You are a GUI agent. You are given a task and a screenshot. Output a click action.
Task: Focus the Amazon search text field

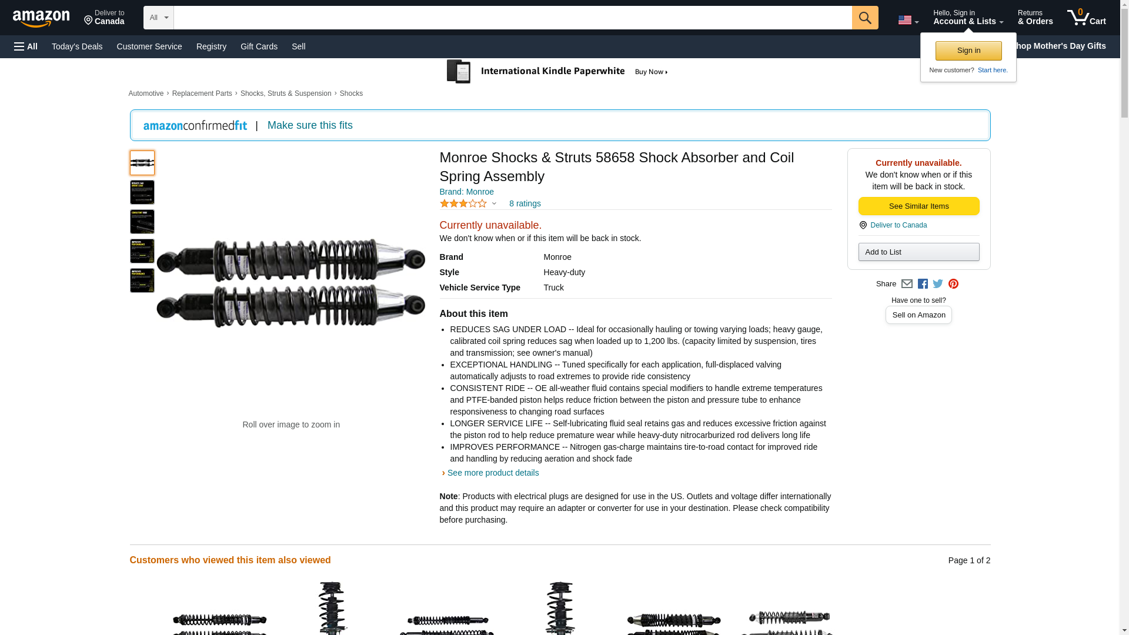[512, 18]
